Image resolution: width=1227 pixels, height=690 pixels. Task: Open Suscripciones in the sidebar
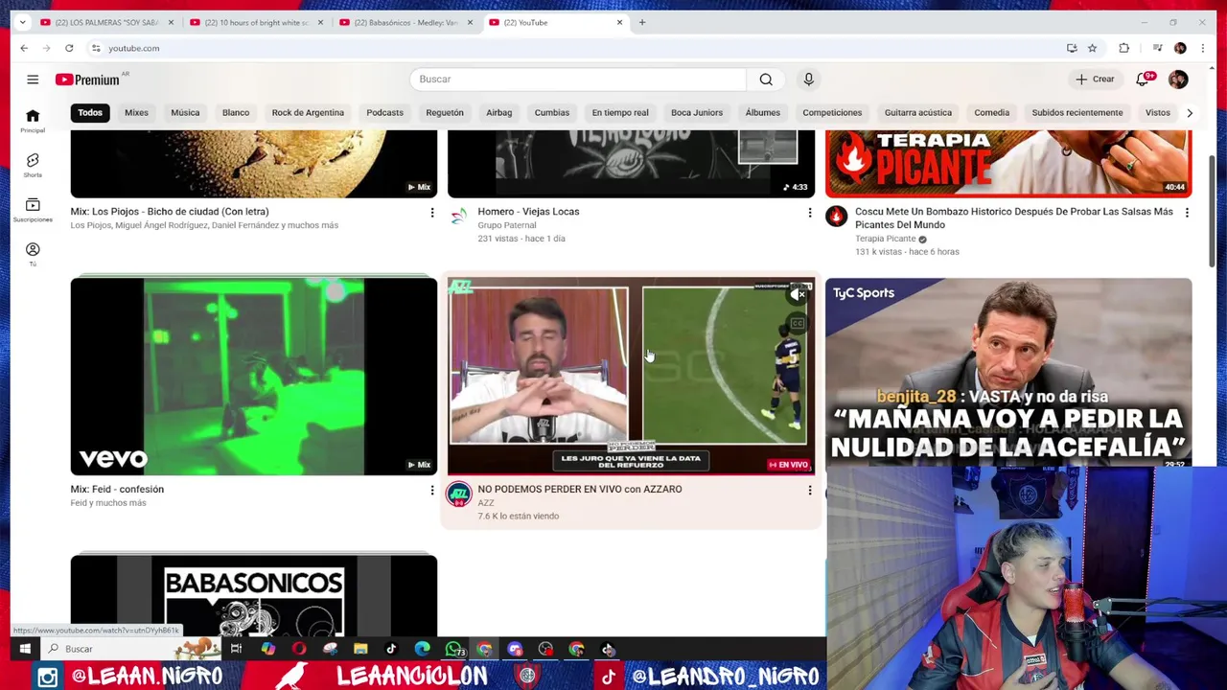click(33, 210)
